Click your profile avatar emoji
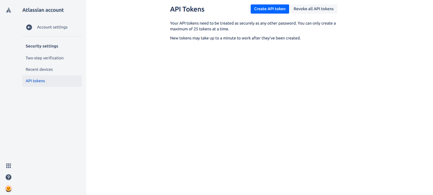Screen dimensions: 433x195 click(x=8, y=189)
